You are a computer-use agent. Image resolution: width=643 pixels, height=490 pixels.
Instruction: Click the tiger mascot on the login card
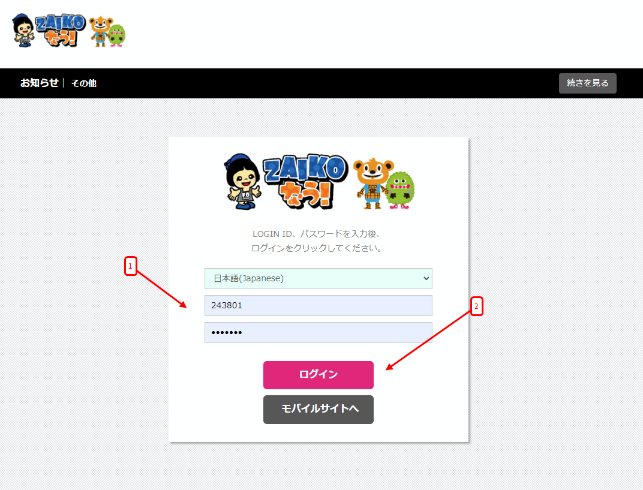[x=373, y=184]
